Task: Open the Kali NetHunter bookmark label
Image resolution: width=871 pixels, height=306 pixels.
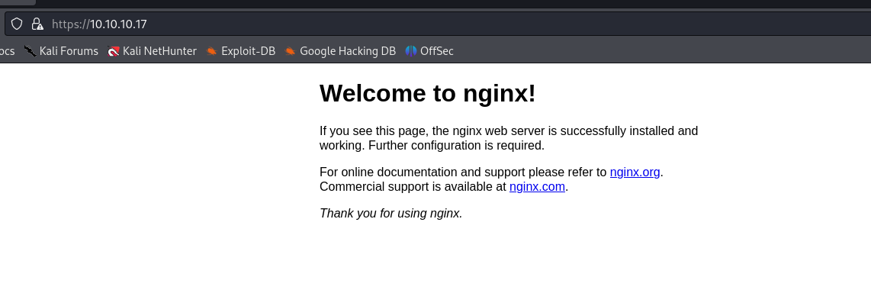Action: tap(159, 51)
